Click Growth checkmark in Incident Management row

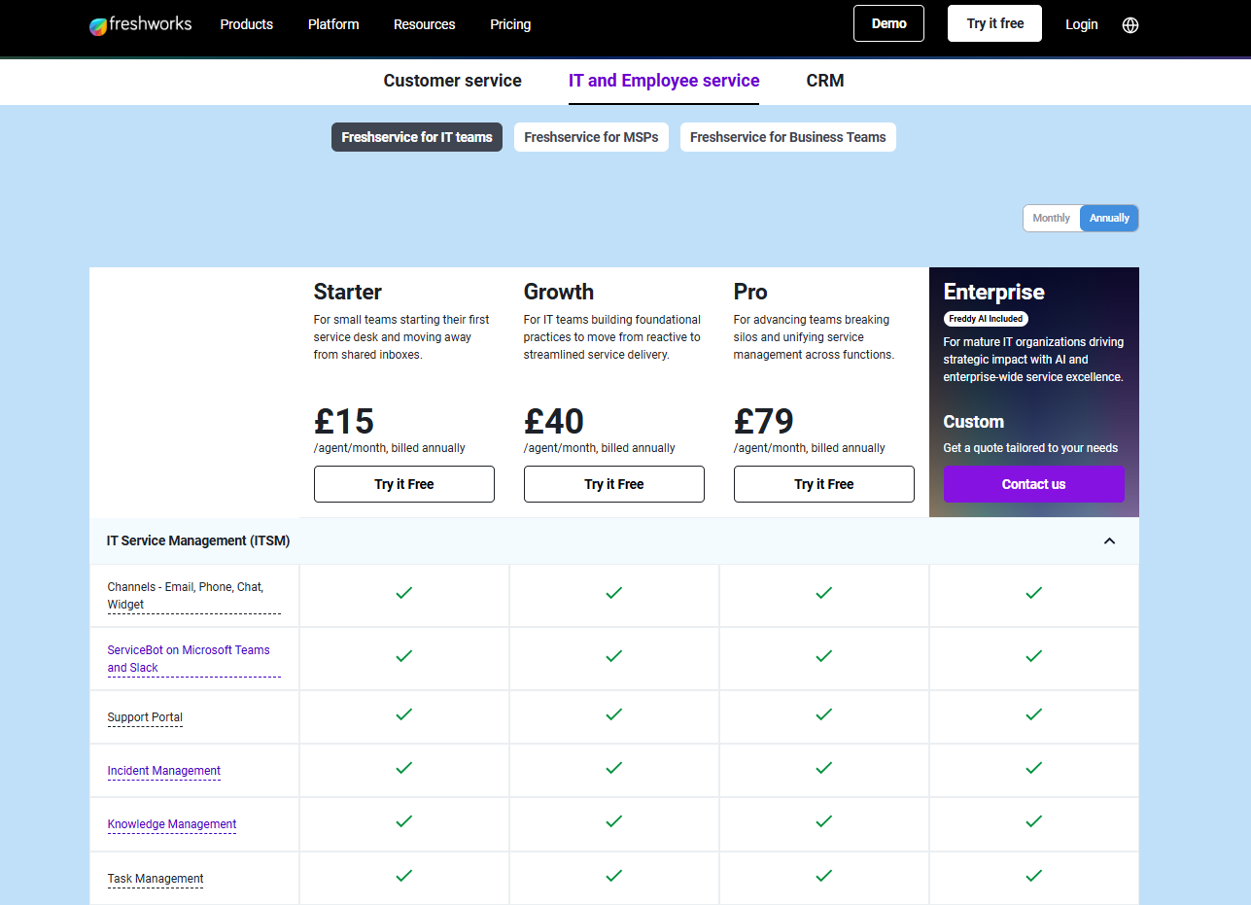(x=613, y=768)
